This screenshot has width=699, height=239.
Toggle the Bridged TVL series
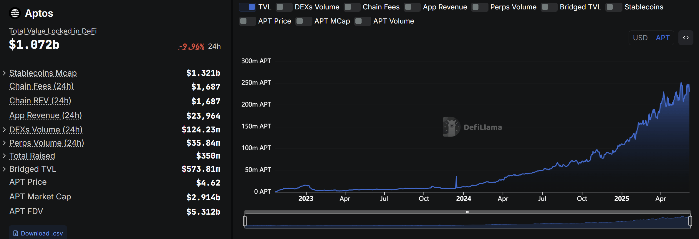pyautogui.click(x=549, y=7)
